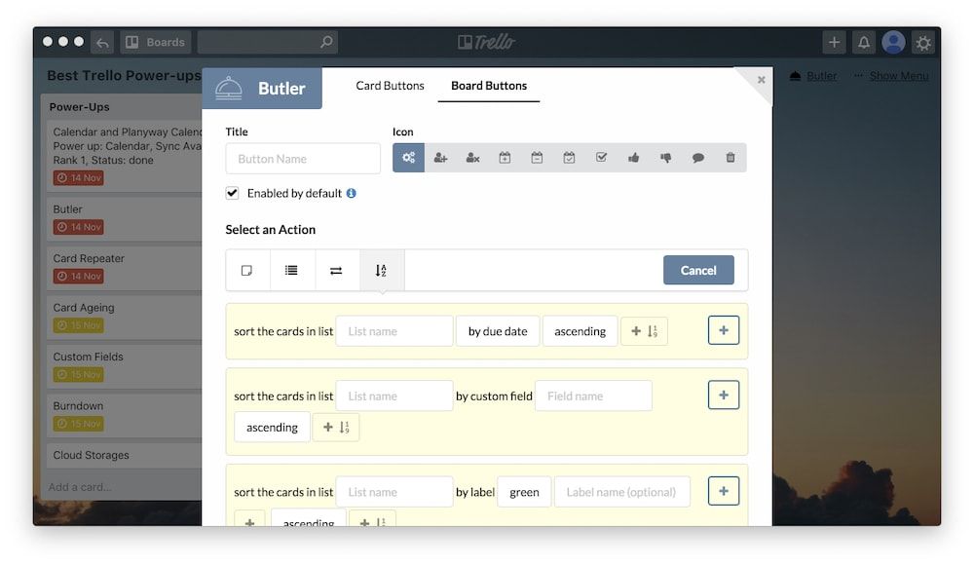This screenshot has height=565, width=974.
Task: Toggle 'by due date' sort option
Action: click(497, 331)
